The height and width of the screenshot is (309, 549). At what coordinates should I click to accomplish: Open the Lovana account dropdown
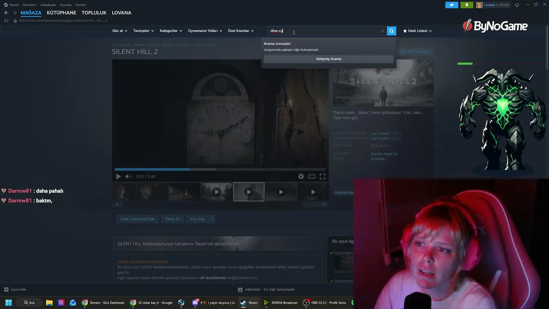[x=491, y=5]
